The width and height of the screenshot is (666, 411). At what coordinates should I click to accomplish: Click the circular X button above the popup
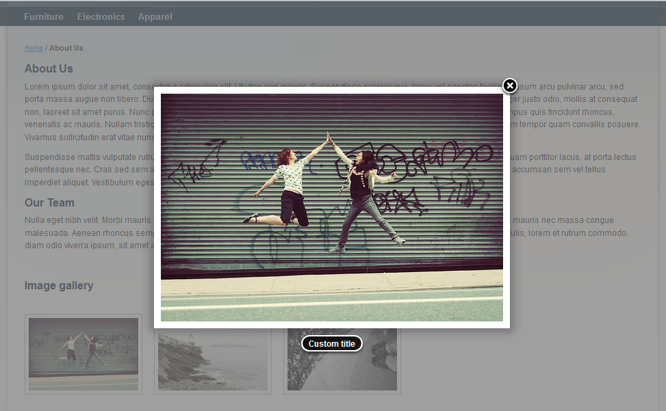tap(509, 85)
